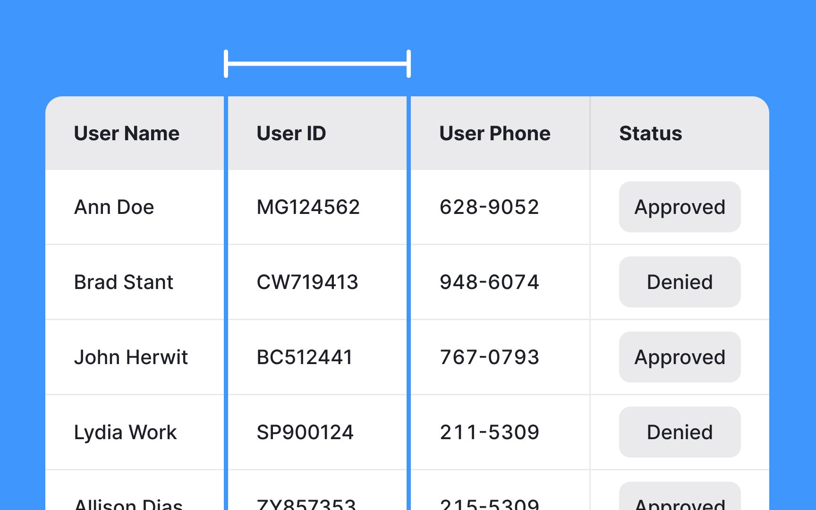The height and width of the screenshot is (510, 816).
Task: Click the Lydia Work name cell
Action: (x=125, y=433)
